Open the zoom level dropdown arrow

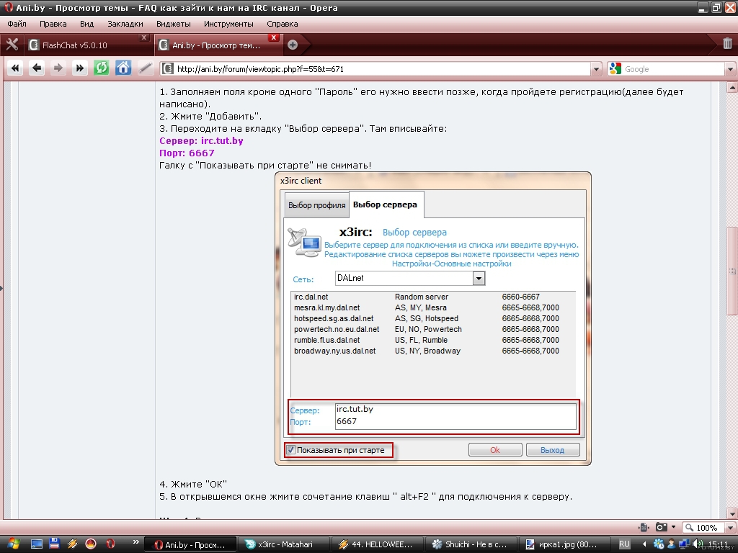(x=730, y=528)
